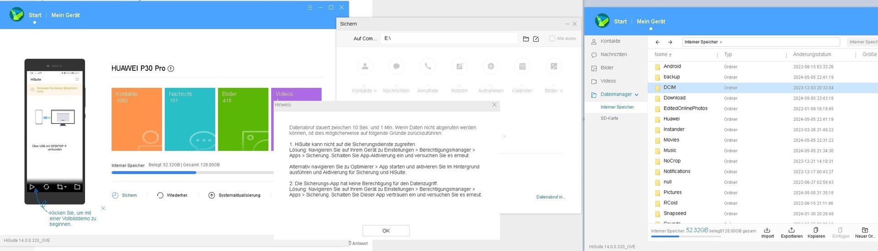Open the purple Videos tile
Screen dimensions: 878x251
[296, 94]
